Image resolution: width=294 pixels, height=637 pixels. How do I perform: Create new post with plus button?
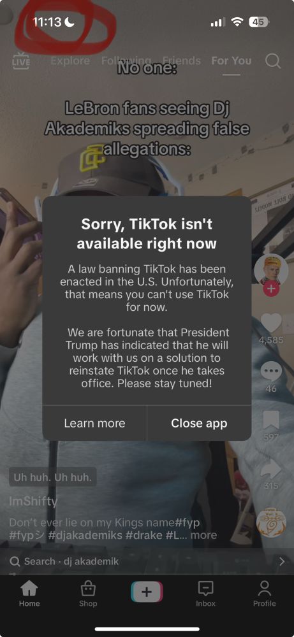(147, 592)
